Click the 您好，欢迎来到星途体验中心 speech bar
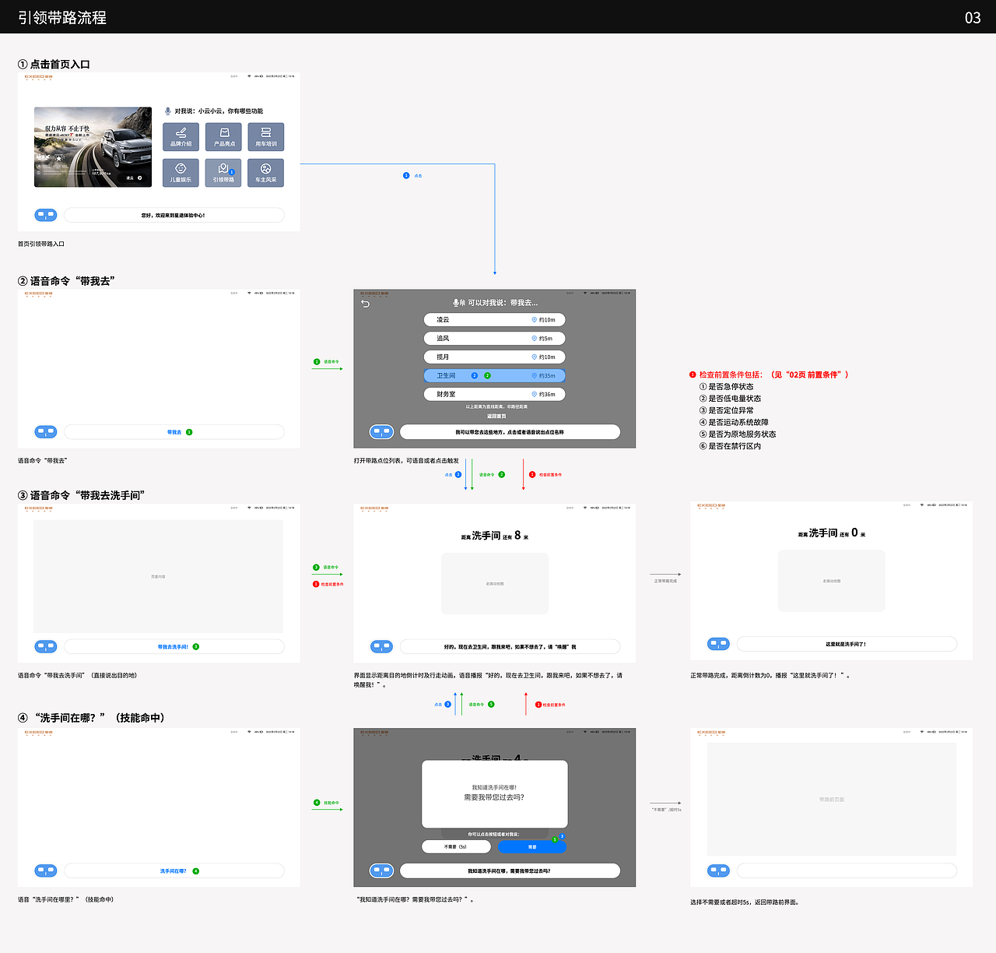The width and height of the screenshot is (996, 953). pos(174,215)
